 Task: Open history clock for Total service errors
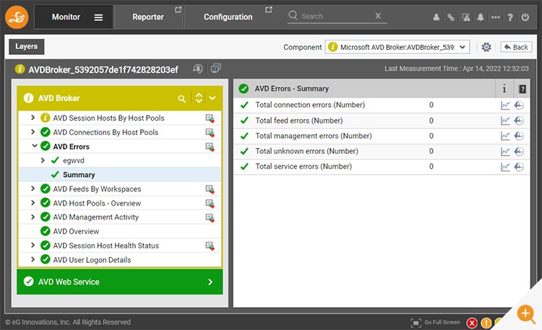click(x=519, y=167)
